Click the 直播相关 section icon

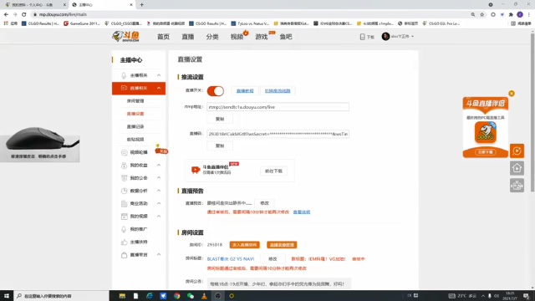(x=124, y=88)
